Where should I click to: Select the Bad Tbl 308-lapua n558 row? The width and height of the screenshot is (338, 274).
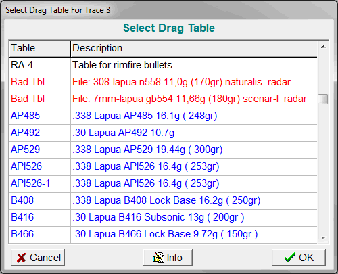click(163, 83)
